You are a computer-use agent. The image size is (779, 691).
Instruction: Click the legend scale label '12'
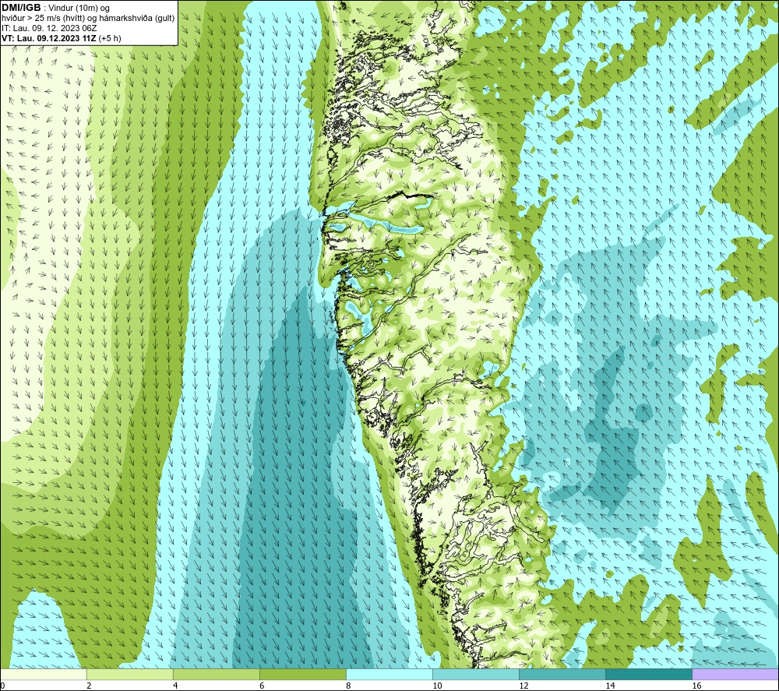pos(523,686)
